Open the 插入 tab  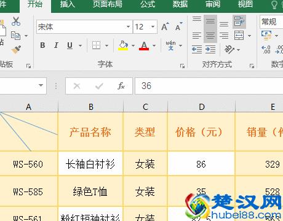(x=68, y=4)
